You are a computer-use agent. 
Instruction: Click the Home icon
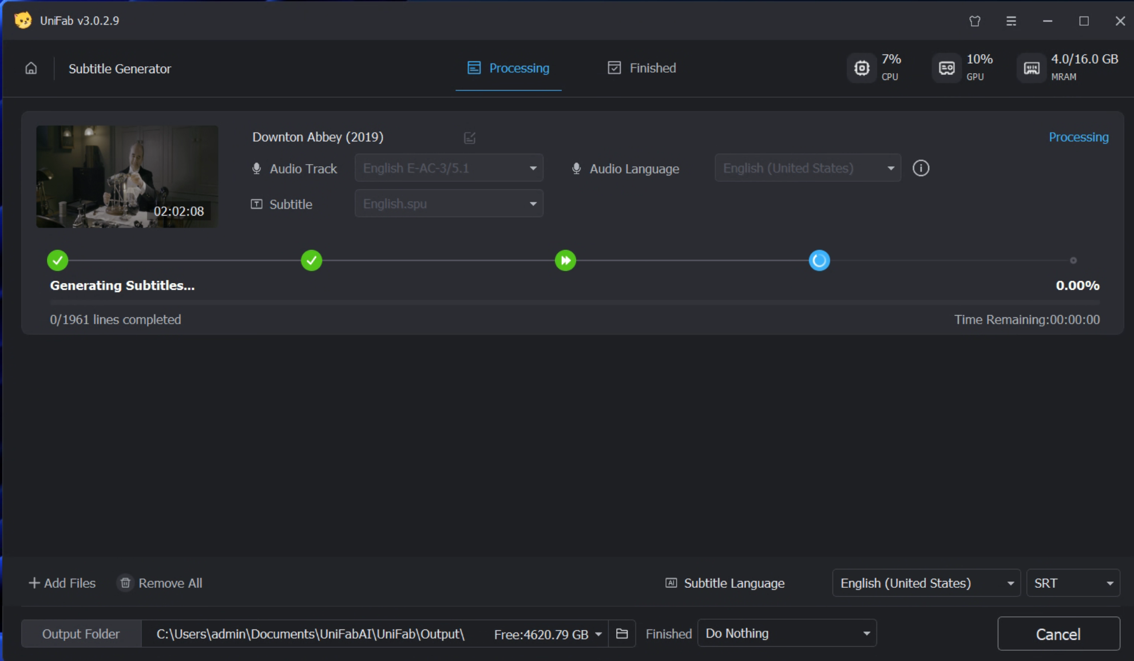pos(31,69)
